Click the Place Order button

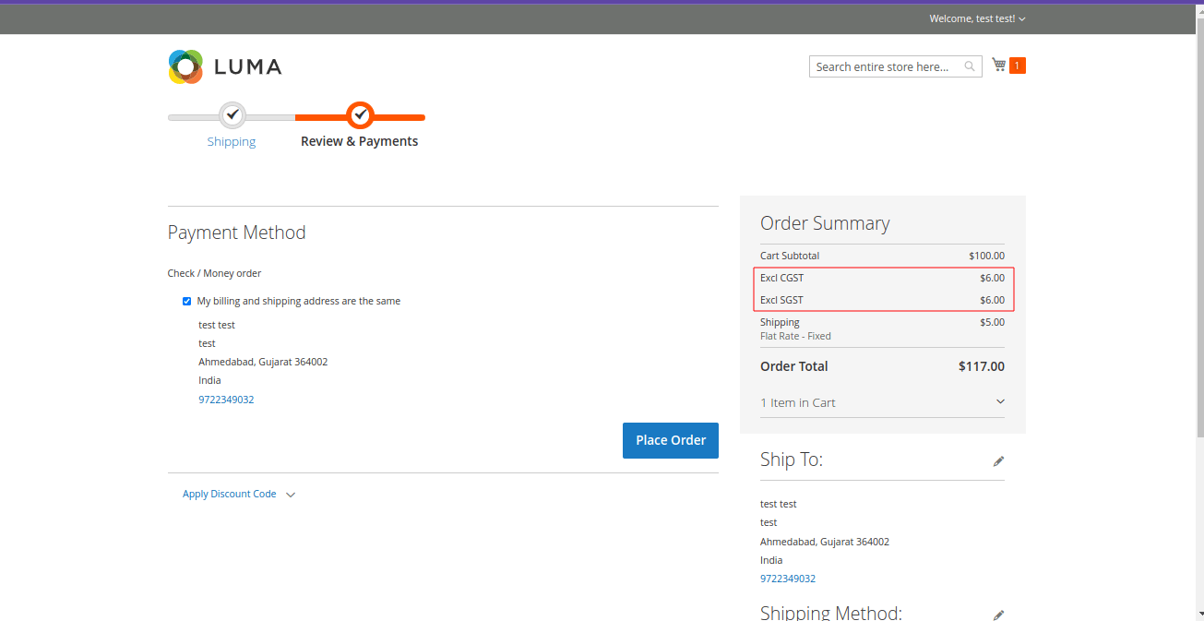point(670,440)
